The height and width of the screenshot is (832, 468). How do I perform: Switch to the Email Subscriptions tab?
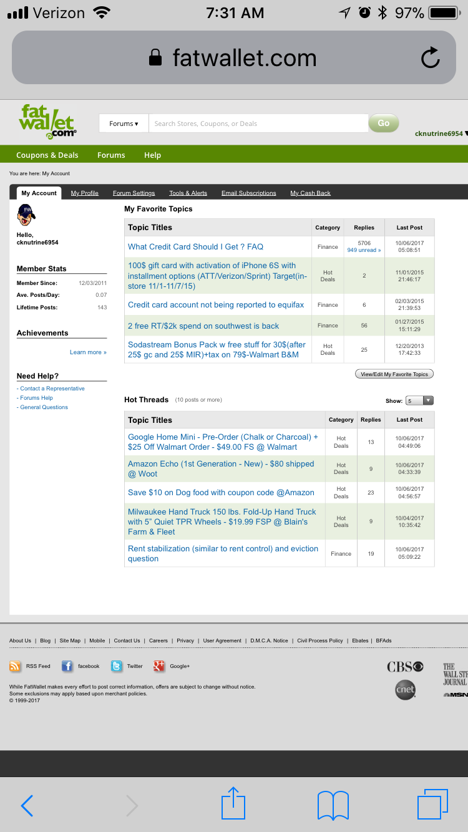(x=248, y=193)
